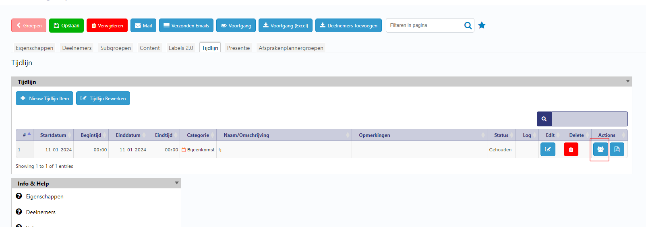Click the green Opslaan button
The width and height of the screenshot is (646, 227).
(66, 25)
